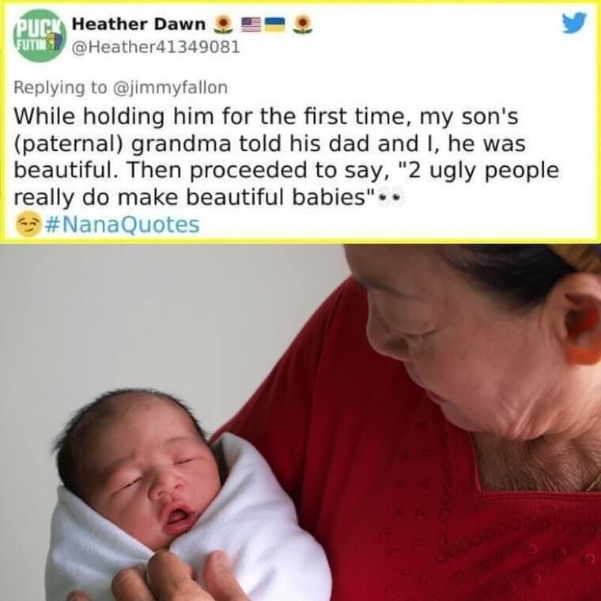Click the first sunflower emoji beside Heather Dawn
Image resolution: width=601 pixels, height=601 pixels.
tap(223, 25)
